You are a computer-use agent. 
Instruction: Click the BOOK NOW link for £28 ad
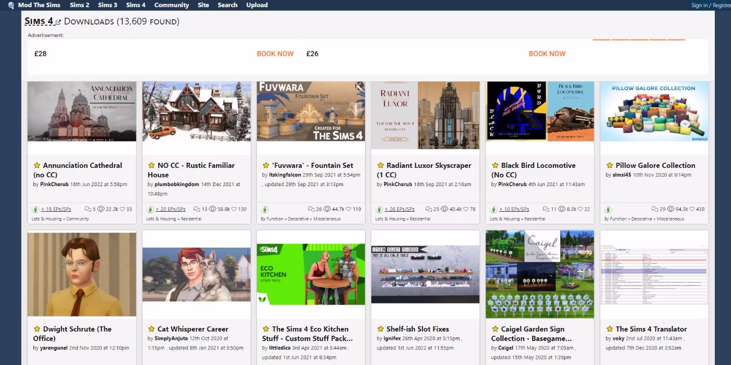coord(275,54)
